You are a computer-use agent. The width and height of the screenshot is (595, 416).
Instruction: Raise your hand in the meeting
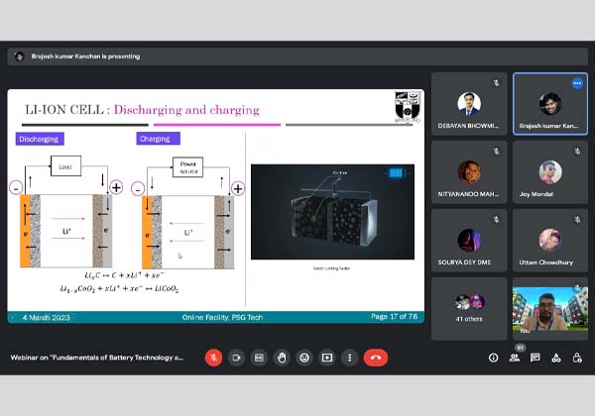tap(282, 357)
